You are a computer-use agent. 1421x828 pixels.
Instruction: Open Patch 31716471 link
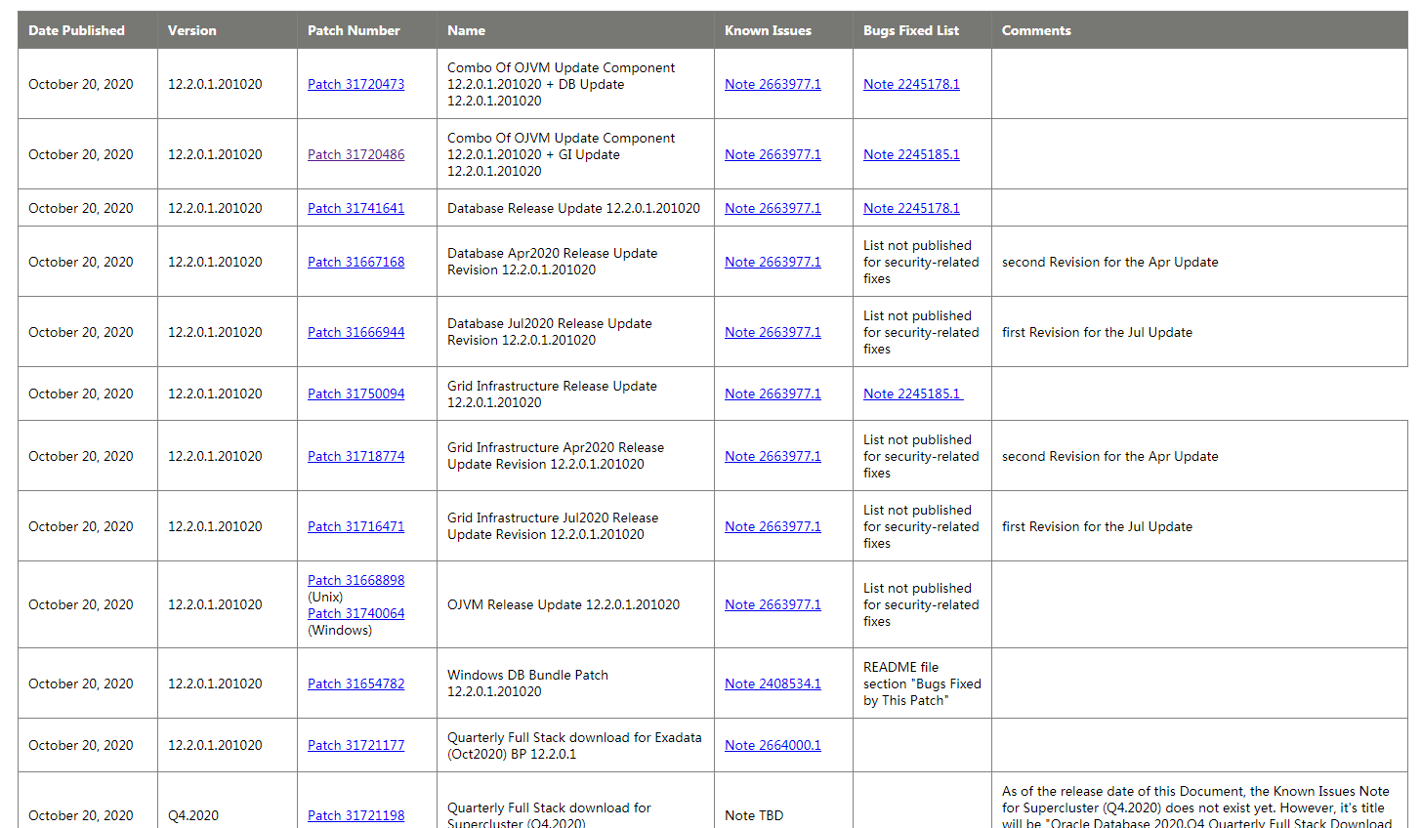(x=355, y=526)
